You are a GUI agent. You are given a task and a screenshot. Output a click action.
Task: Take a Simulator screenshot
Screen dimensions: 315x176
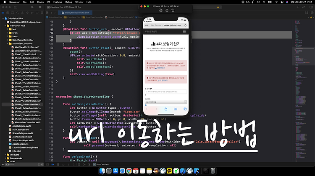(x=160, y=10)
